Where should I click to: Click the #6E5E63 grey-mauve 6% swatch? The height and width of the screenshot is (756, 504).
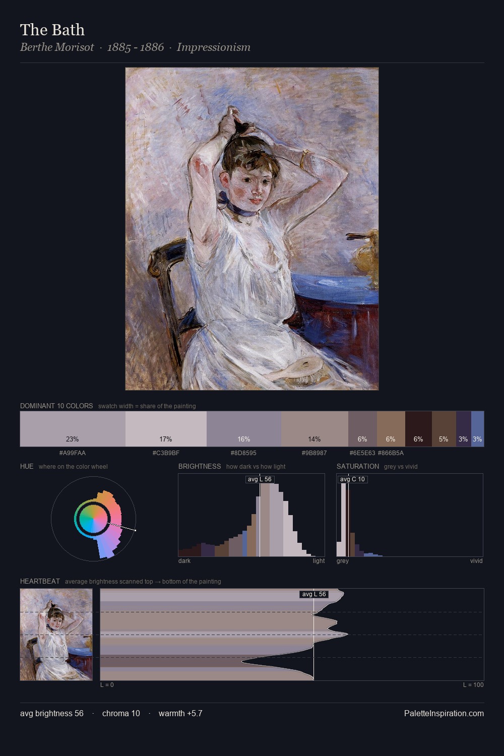pyautogui.click(x=362, y=429)
